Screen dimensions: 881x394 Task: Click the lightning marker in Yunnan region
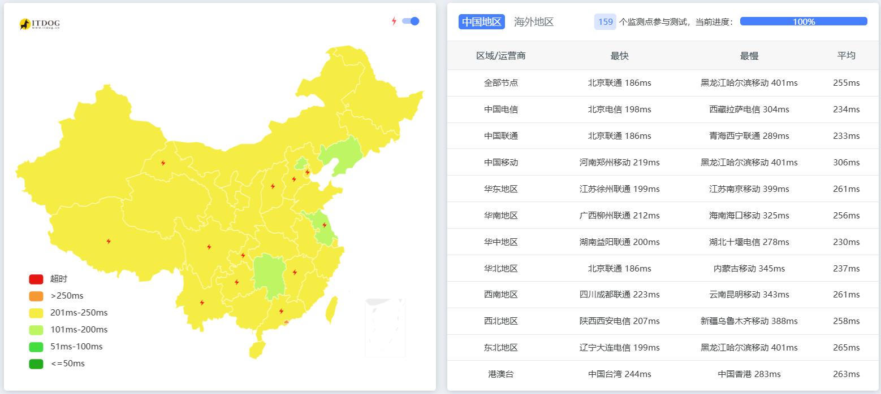[202, 303]
